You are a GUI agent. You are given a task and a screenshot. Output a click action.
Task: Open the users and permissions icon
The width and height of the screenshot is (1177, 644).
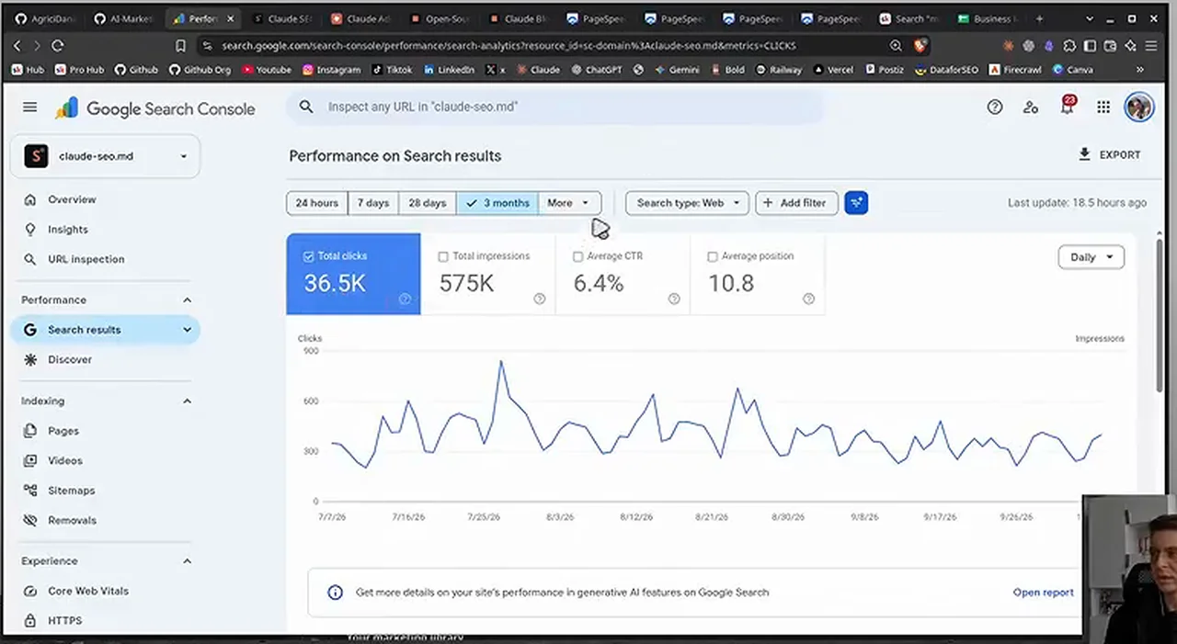coord(1031,107)
